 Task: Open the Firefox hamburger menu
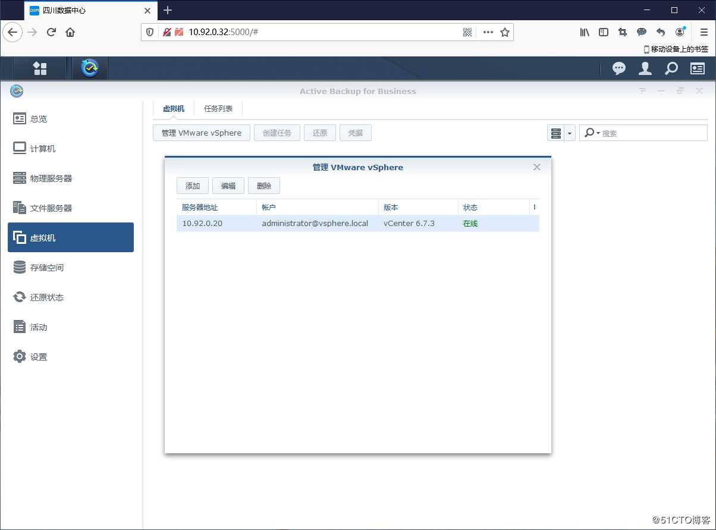(704, 32)
